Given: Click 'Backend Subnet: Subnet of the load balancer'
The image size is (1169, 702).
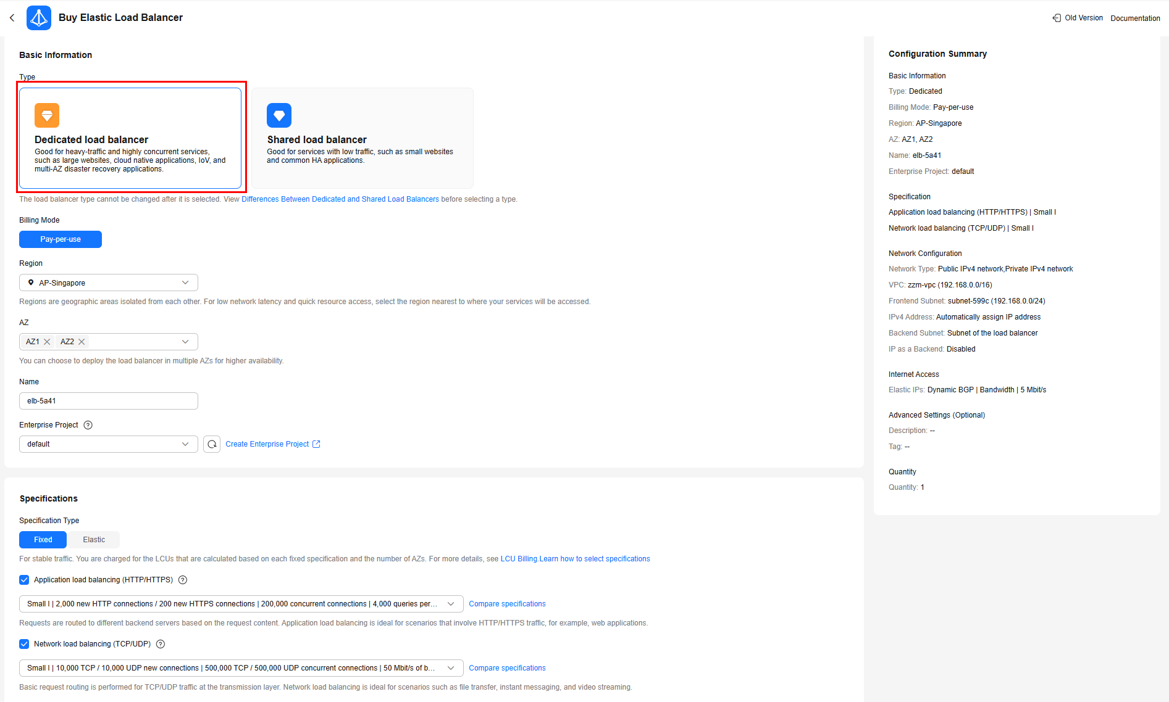Looking at the screenshot, I should (x=963, y=333).
